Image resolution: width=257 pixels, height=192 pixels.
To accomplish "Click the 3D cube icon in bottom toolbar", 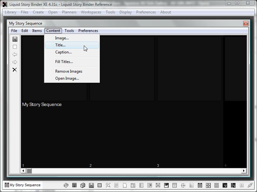I will [x=83, y=185].
